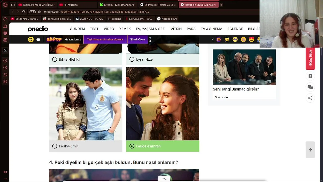Open the GX Corner gamepad icon
Image resolution: width=323 pixels, height=182 pixels.
pos(13,5)
